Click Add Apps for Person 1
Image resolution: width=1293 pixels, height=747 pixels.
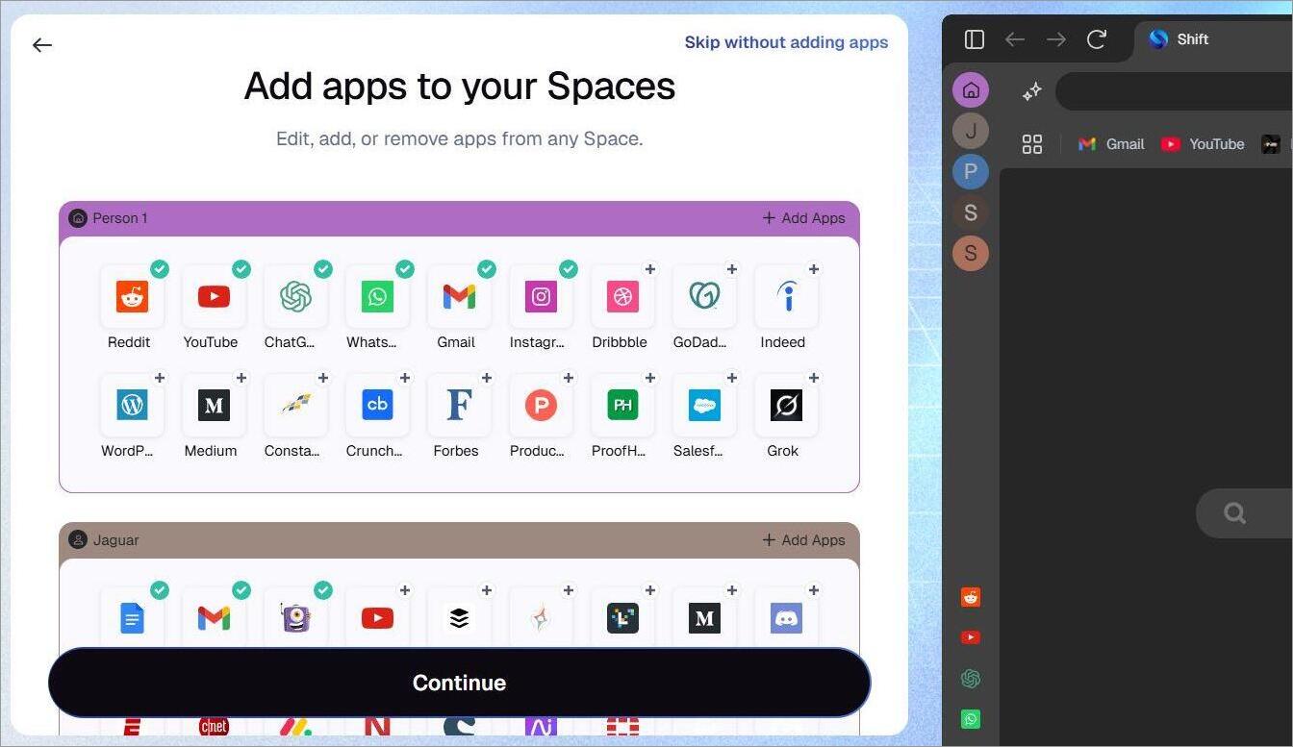pos(803,218)
